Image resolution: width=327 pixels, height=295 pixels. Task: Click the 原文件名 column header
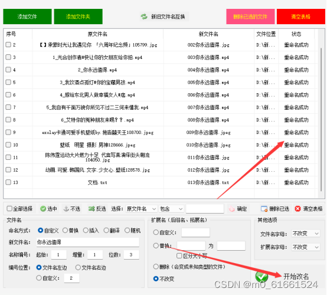97,34
